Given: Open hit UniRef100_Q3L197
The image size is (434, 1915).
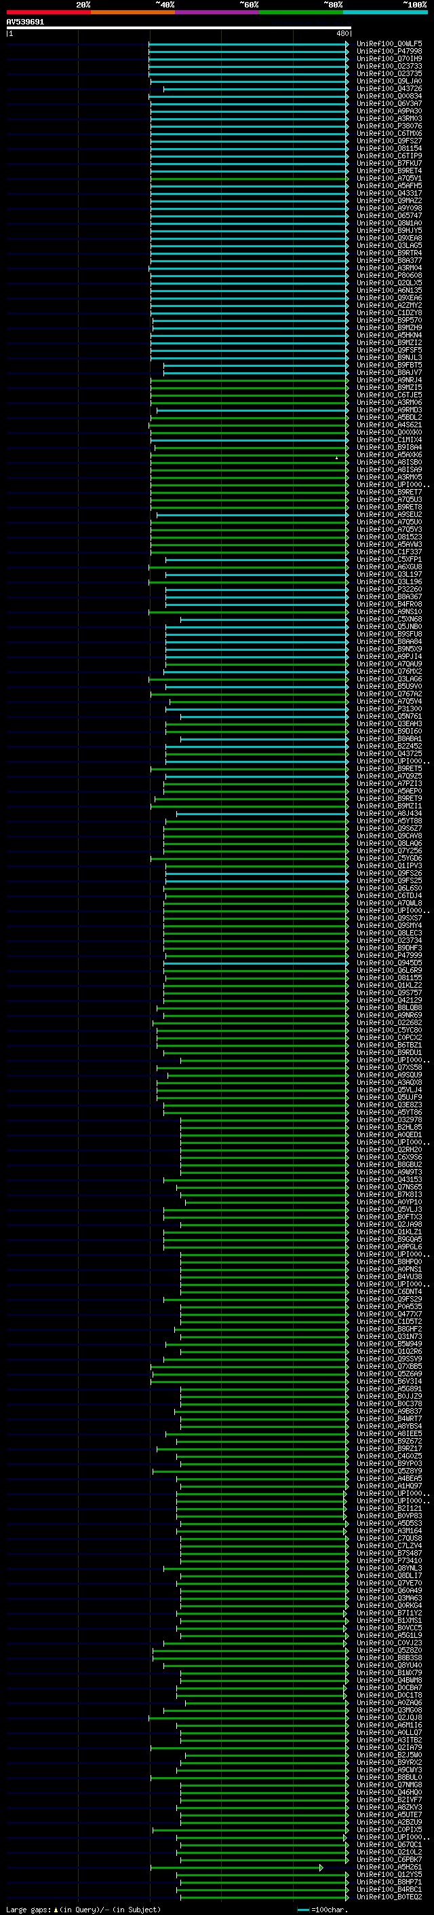Looking at the screenshot, I should (x=389, y=574).
